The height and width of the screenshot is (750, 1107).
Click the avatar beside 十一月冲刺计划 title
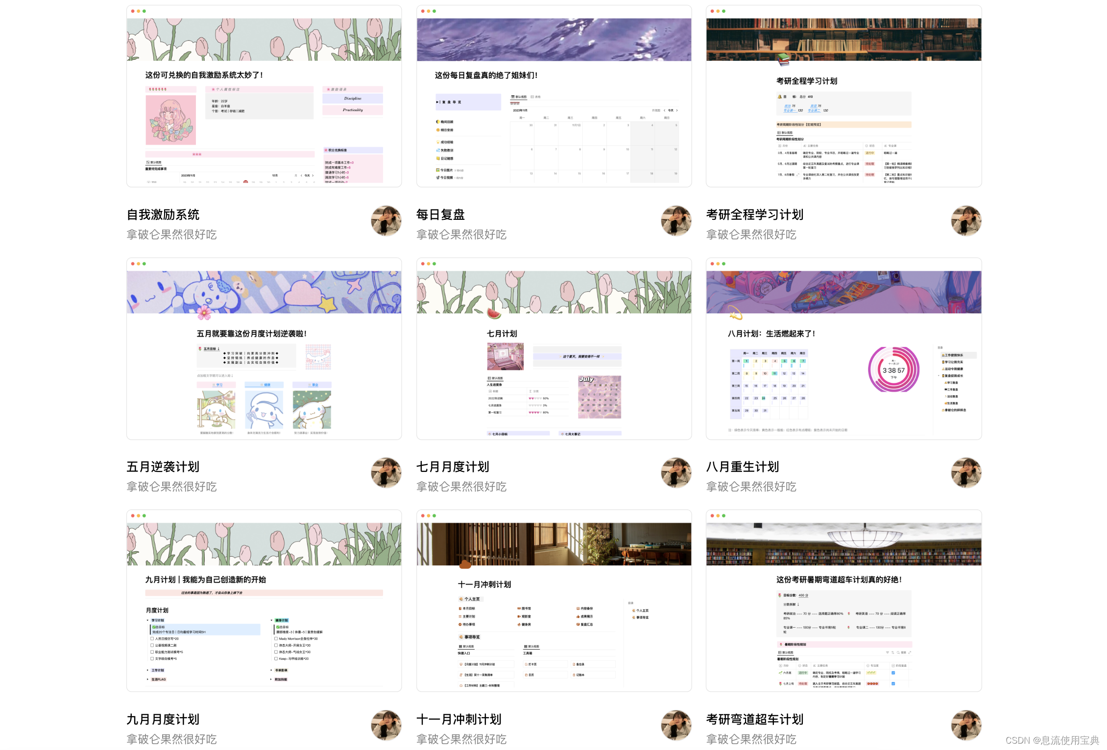point(676,726)
